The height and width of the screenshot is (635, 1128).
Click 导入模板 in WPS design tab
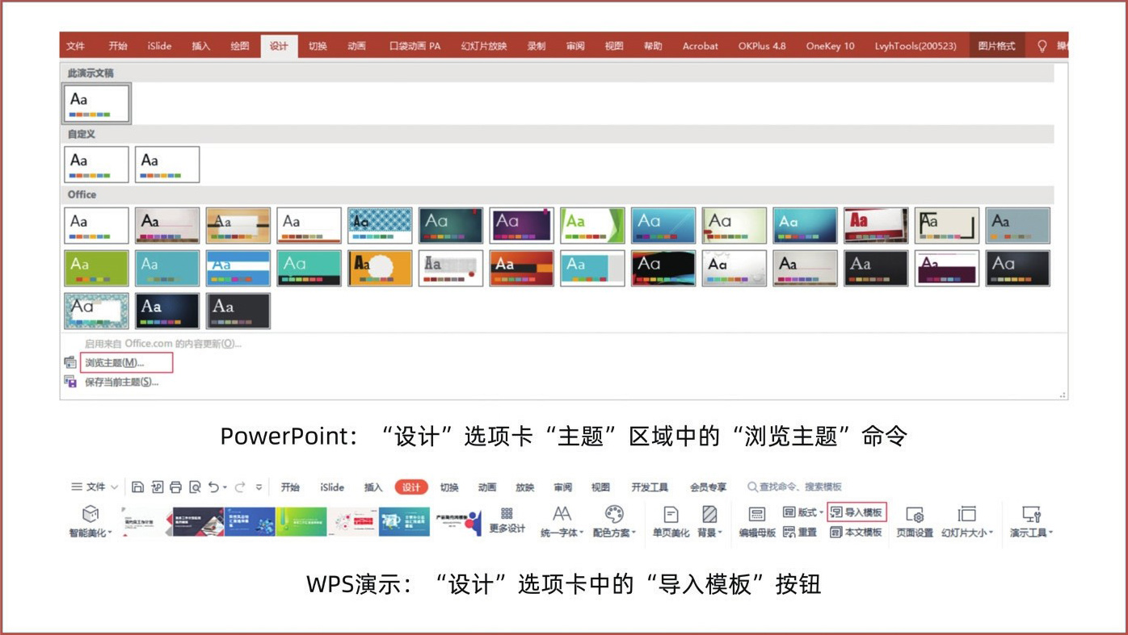857,512
